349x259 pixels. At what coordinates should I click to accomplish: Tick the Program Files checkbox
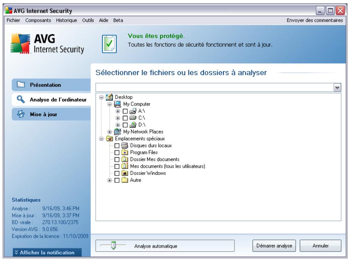click(117, 152)
